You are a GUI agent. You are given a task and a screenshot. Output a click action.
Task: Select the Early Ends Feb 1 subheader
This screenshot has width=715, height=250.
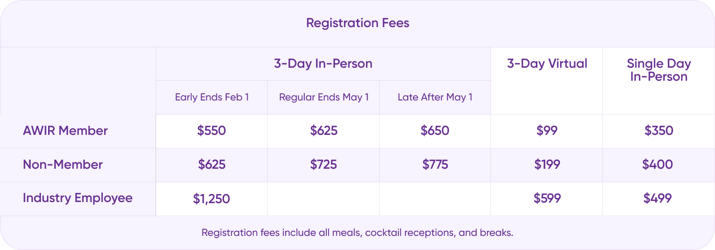pos(212,97)
